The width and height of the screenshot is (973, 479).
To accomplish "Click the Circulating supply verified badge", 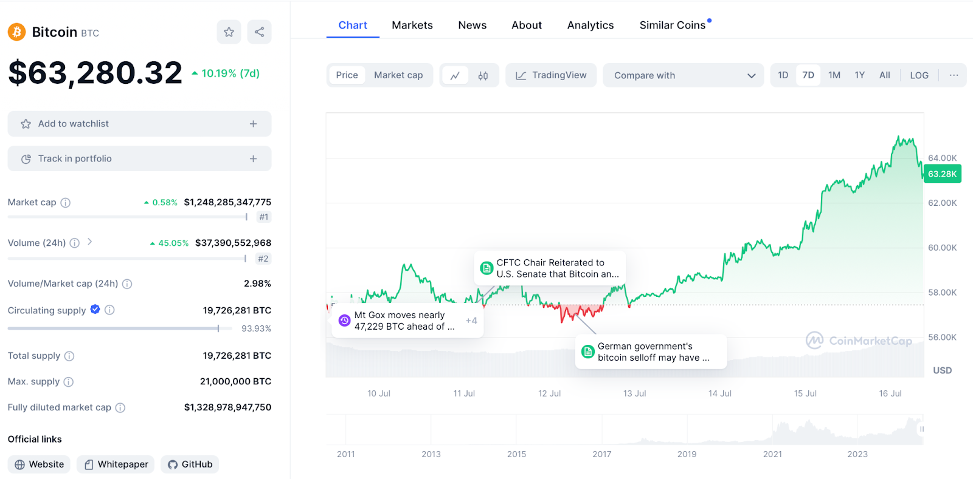I will click(x=95, y=309).
